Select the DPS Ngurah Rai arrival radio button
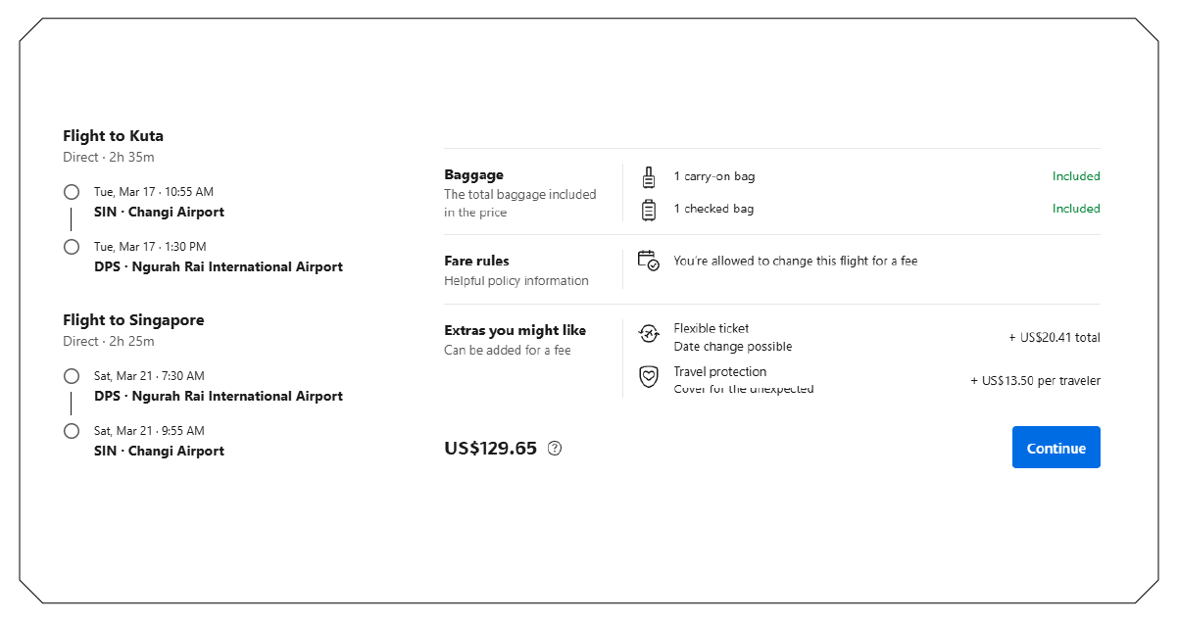Viewport: 1178px width, 622px height. coord(71,246)
